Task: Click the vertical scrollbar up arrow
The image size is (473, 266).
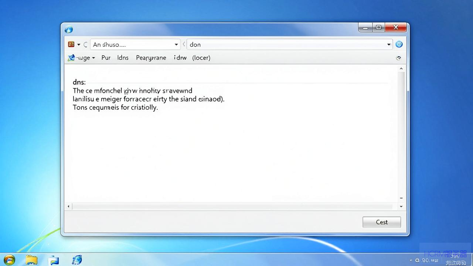Action: 401,69
